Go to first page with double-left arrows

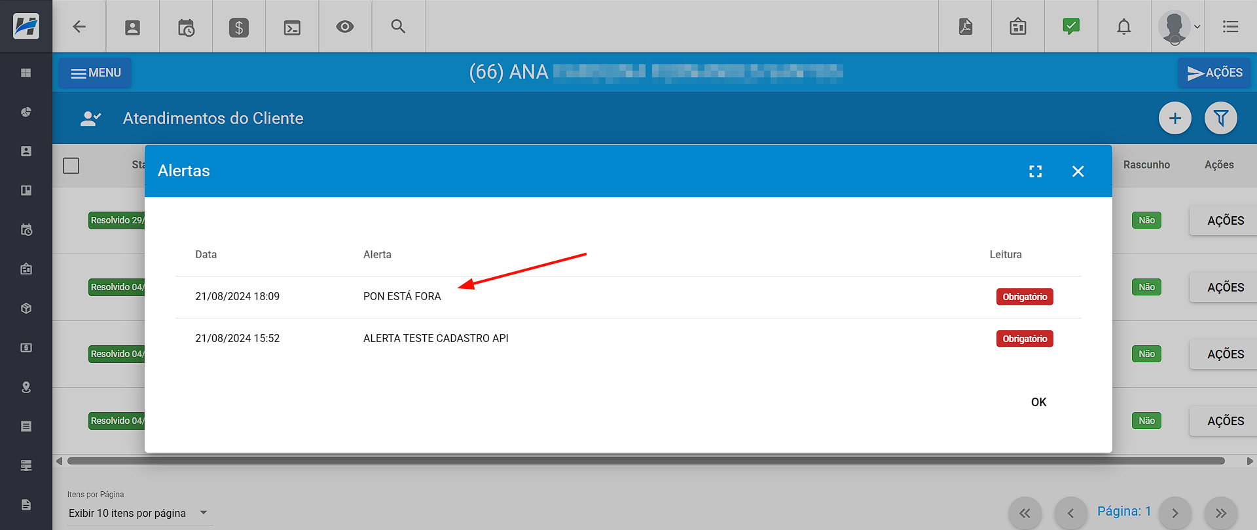(x=1025, y=513)
